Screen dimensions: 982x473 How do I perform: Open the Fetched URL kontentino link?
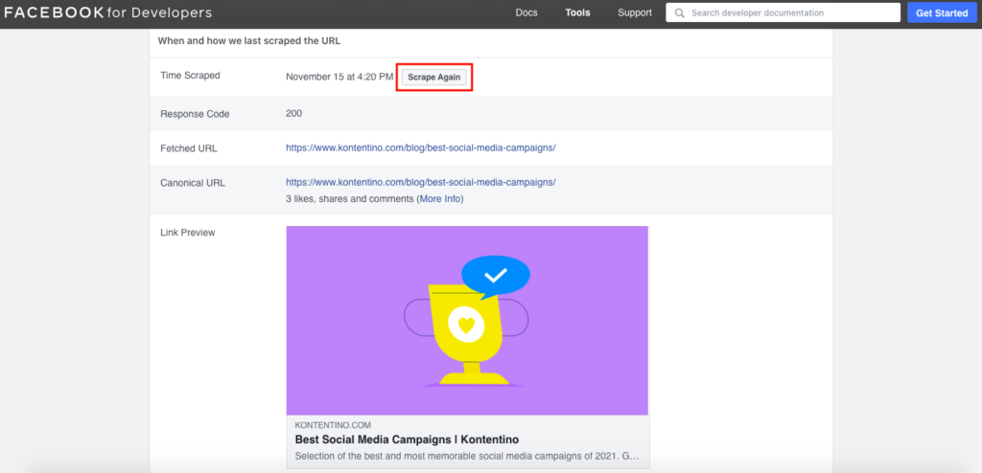(x=421, y=147)
